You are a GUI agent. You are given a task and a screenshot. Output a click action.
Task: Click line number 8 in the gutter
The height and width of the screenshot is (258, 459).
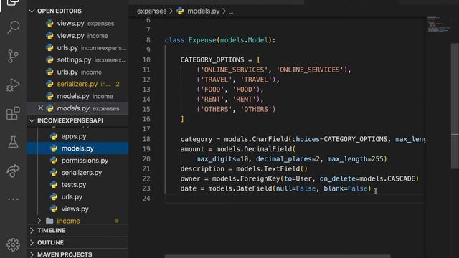coord(148,40)
